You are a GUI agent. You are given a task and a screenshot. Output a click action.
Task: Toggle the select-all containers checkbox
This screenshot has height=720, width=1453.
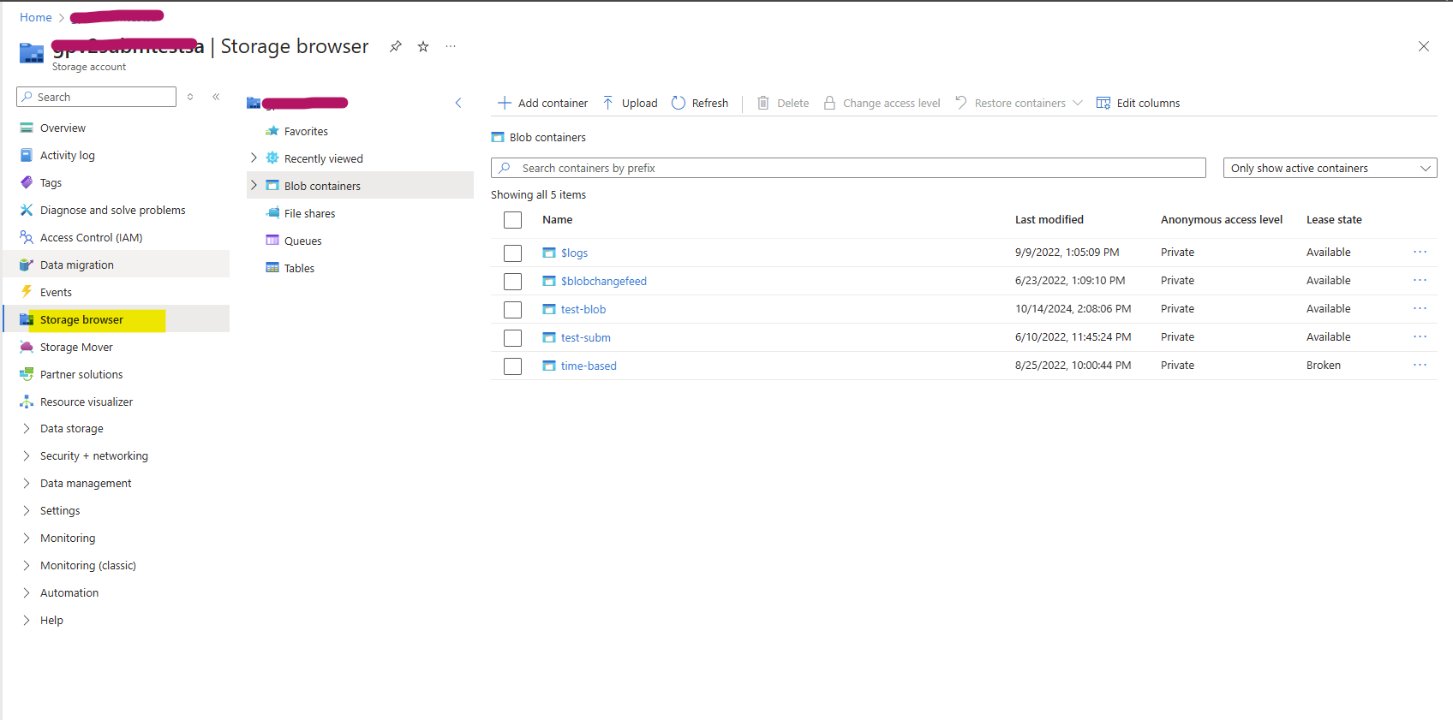pyautogui.click(x=512, y=220)
